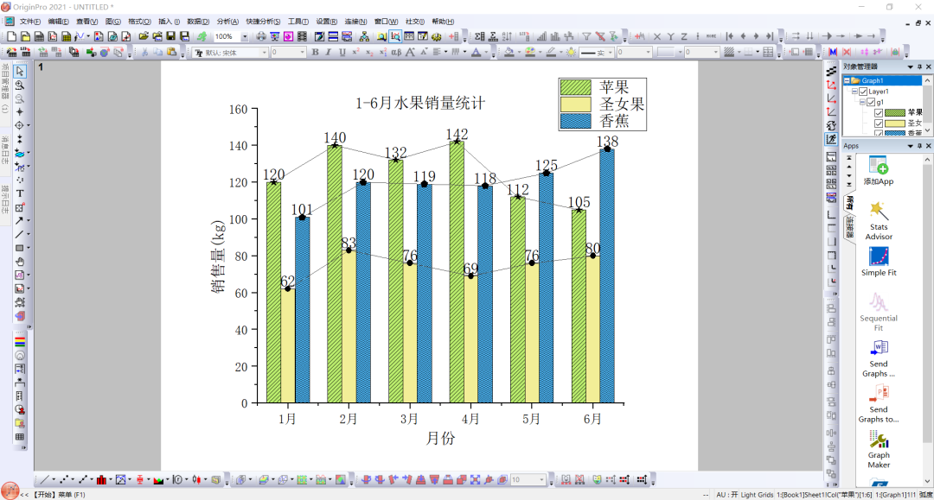
Task: Open the zoom level 100% dropdown
Action: tap(244, 37)
